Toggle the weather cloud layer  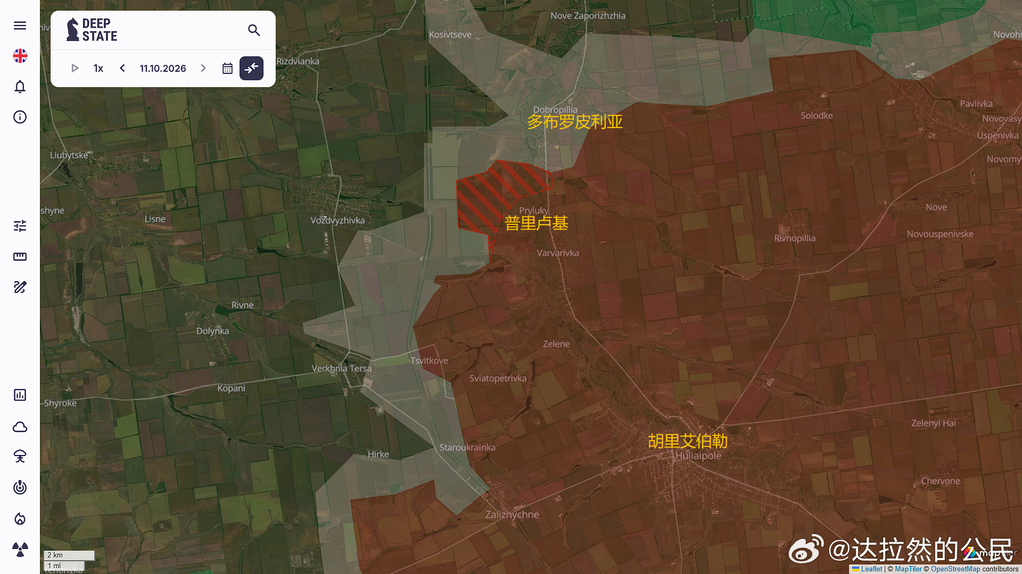click(x=20, y=427)
